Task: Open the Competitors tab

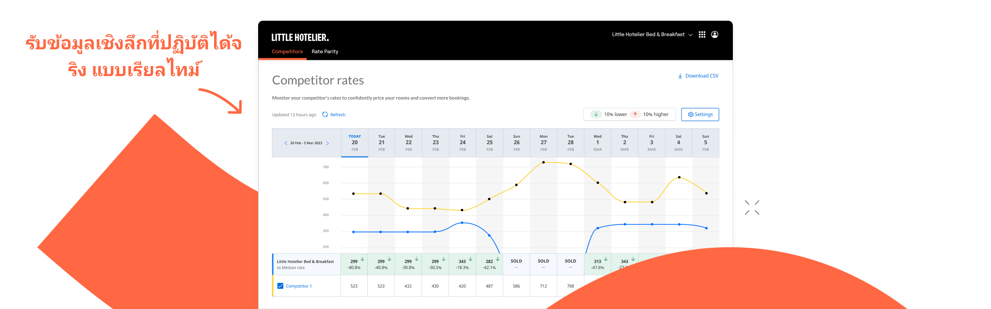Action: [x=287, y=51]
